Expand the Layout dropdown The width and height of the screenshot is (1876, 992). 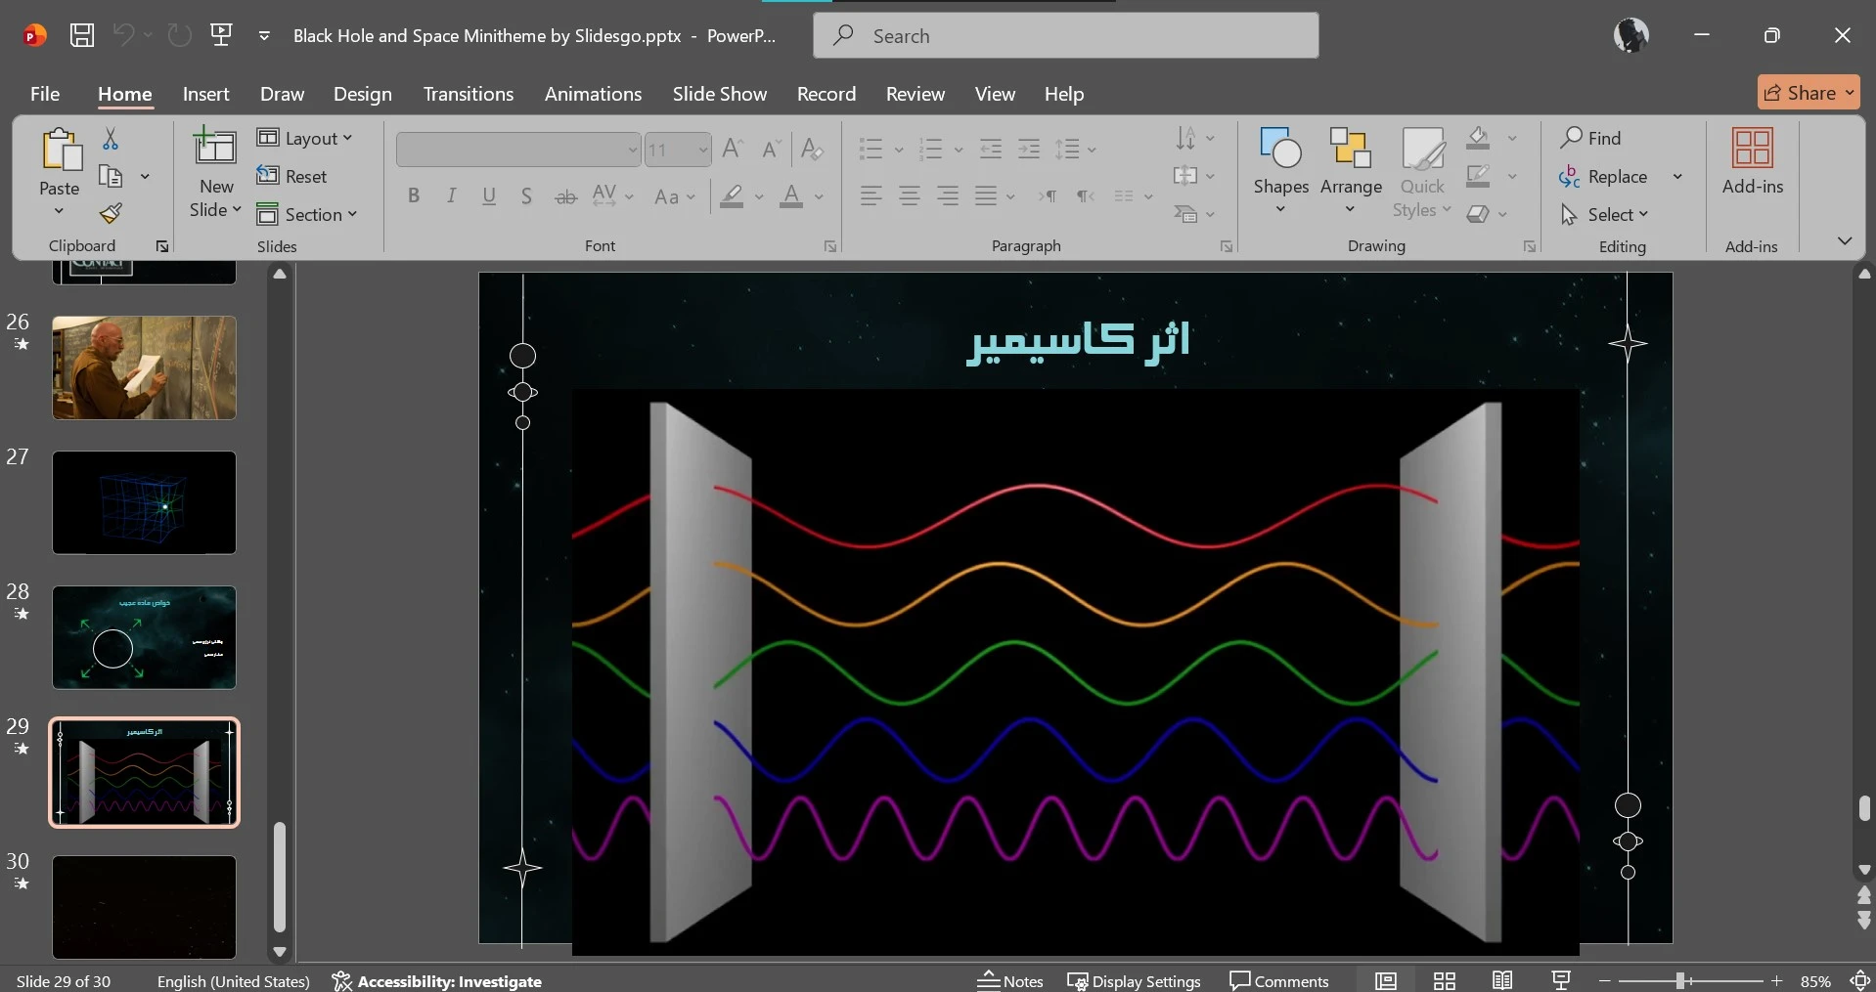(x=304, y=138)
